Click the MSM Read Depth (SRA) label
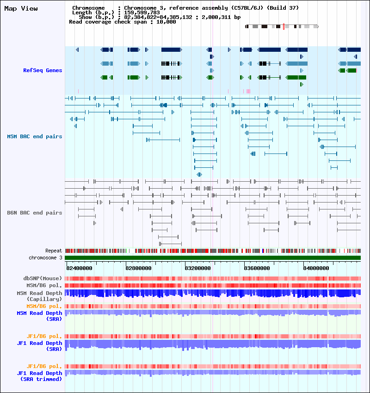Screen dimensions: 370x393 click(x=40, y=316)
